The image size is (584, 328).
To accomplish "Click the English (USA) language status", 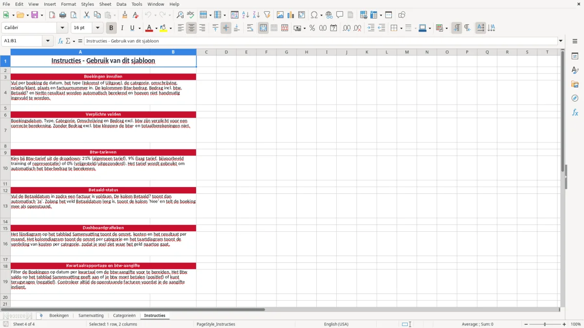I will pyautogui.click(x=336, y=324).
